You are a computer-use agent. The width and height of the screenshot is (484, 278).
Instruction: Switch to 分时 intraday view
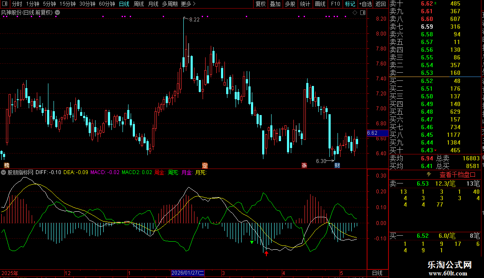pyautogui.click(x=17, y=4)
